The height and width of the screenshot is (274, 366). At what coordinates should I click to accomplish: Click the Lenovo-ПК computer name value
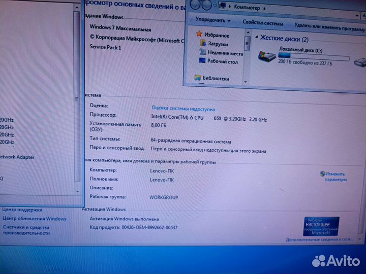click(x=162, y=171)
